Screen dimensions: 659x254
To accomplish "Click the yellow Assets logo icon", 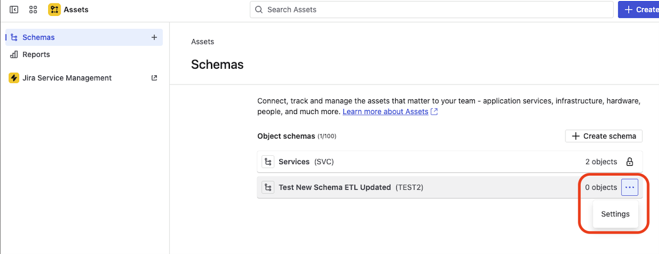I will tap(54, 9).
